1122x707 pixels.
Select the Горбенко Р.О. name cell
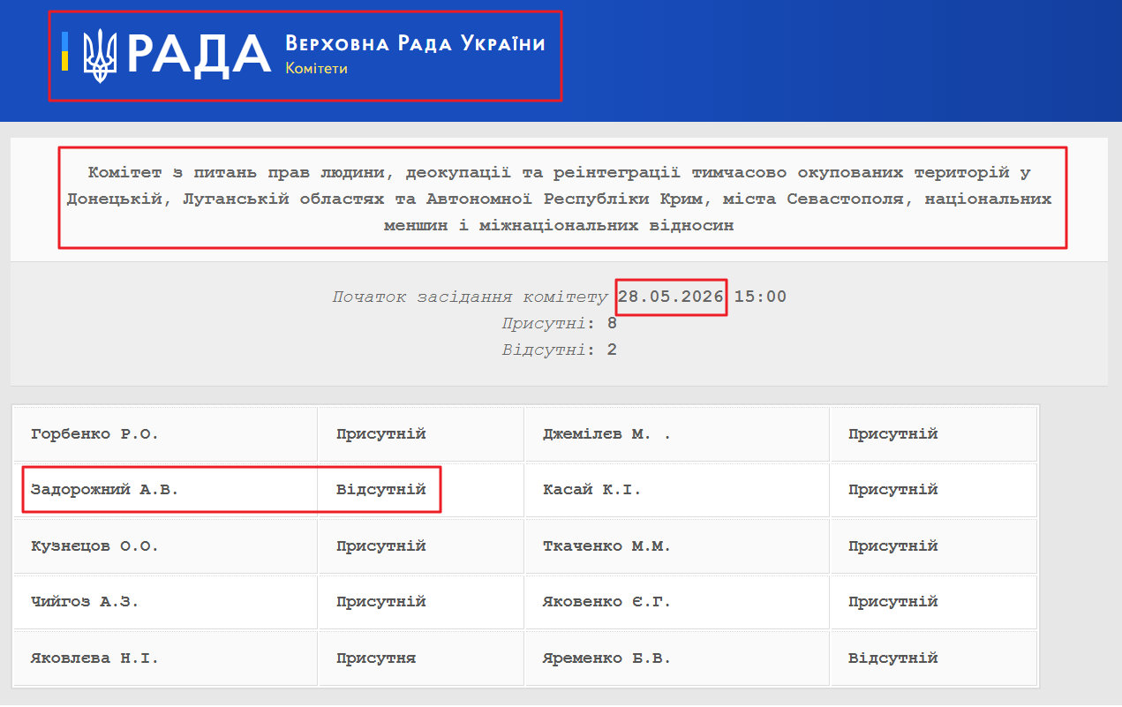tap(166, 433)
